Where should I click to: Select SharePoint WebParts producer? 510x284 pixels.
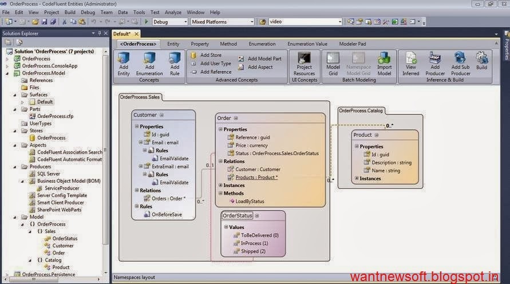click(x=59, y=210)
